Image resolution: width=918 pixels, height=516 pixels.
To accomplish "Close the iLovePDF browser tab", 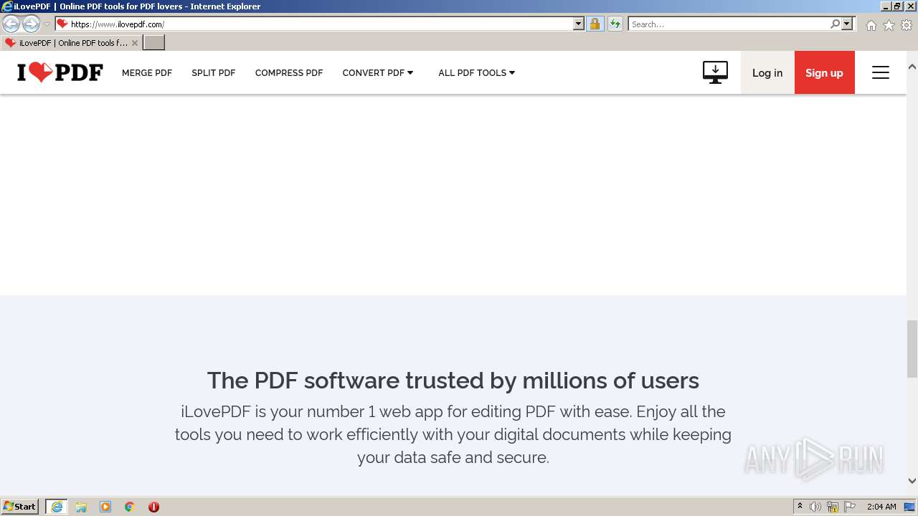I will click(x=134, y=43).
